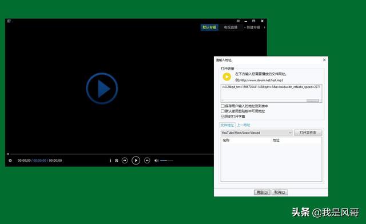
Task: Click the small square icon left of previous track
Action: (x=117, y=161)
